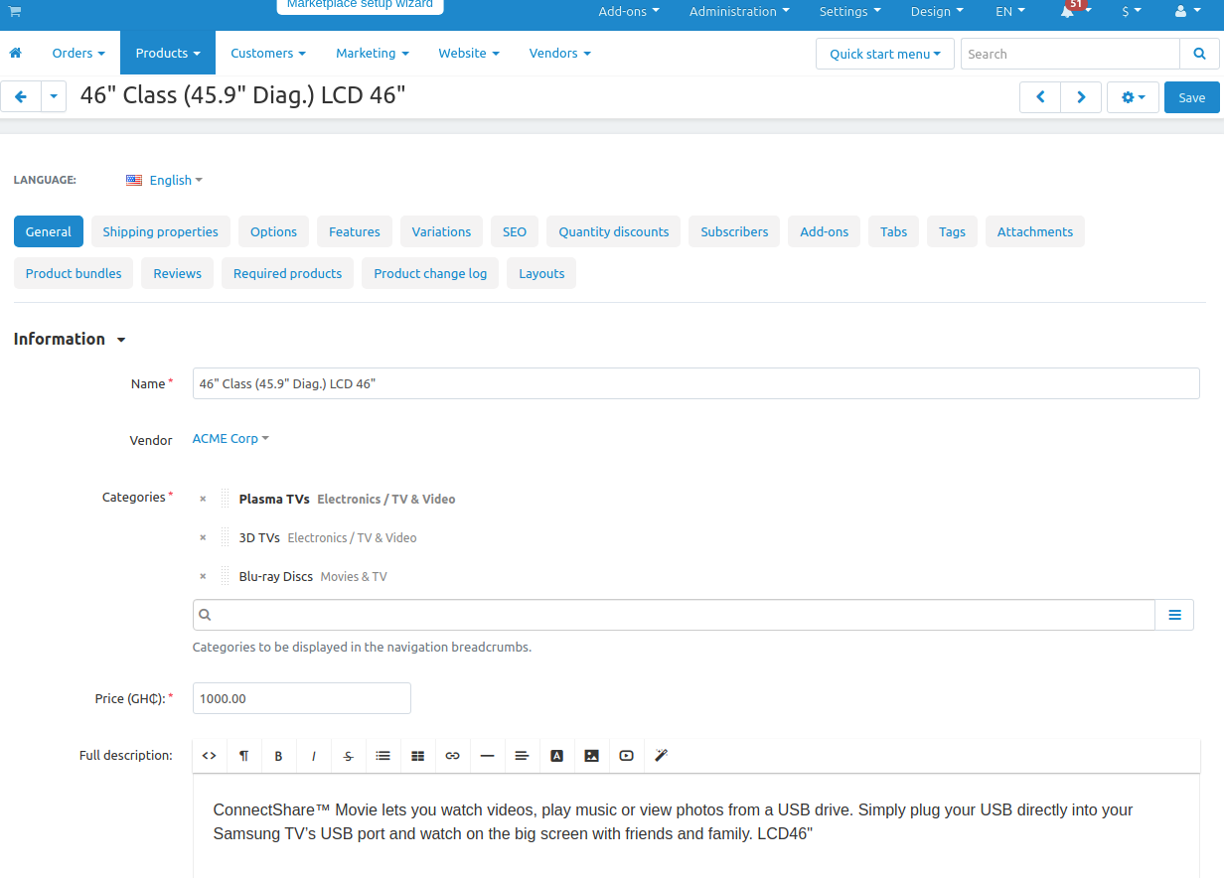Go to previous product arrow
Viewport: 1224px width, 878px height.
coord(1040,97)
